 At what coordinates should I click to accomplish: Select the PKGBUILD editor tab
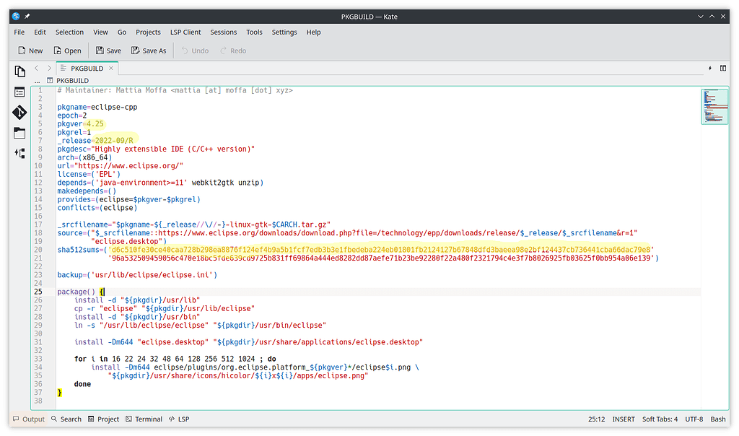click(x=87, y=67)
